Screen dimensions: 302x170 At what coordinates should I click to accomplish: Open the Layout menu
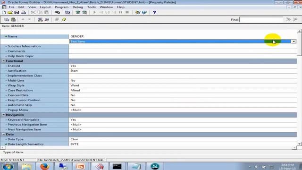(x=45, y=7)
